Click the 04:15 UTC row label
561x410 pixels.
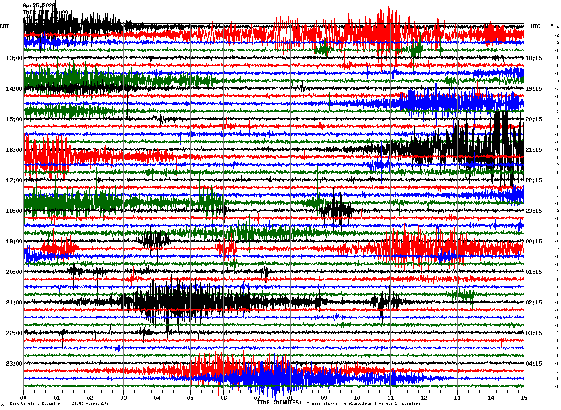tap(534, 364)
